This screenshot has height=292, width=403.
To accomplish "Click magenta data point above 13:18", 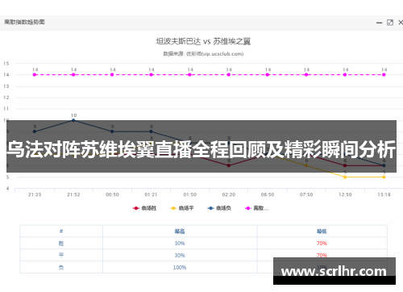I will 384,75.
